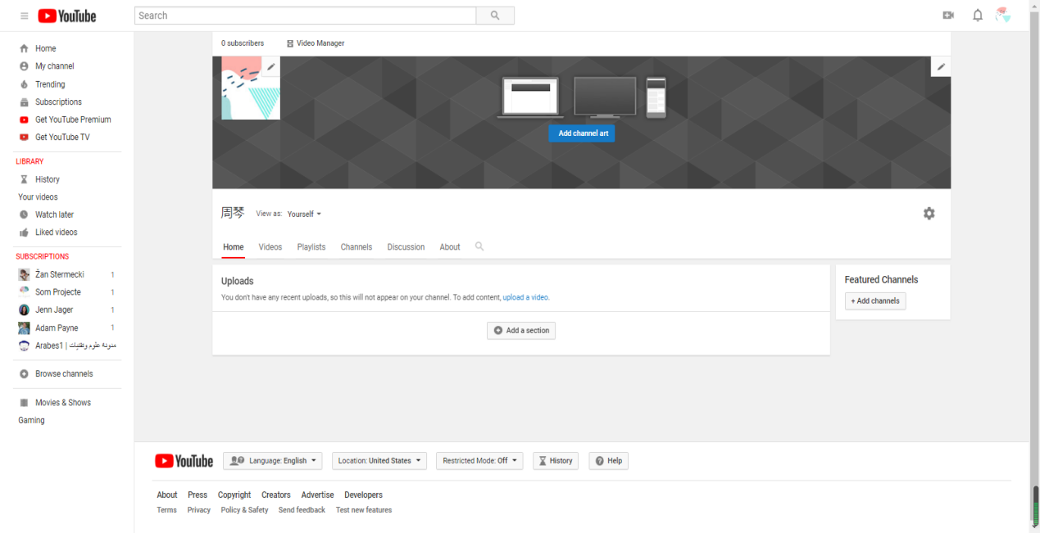Image resolution: width=1040 pixels, height=533 pixels.
Task: Open the notifications bell
Action: point(978,16)
